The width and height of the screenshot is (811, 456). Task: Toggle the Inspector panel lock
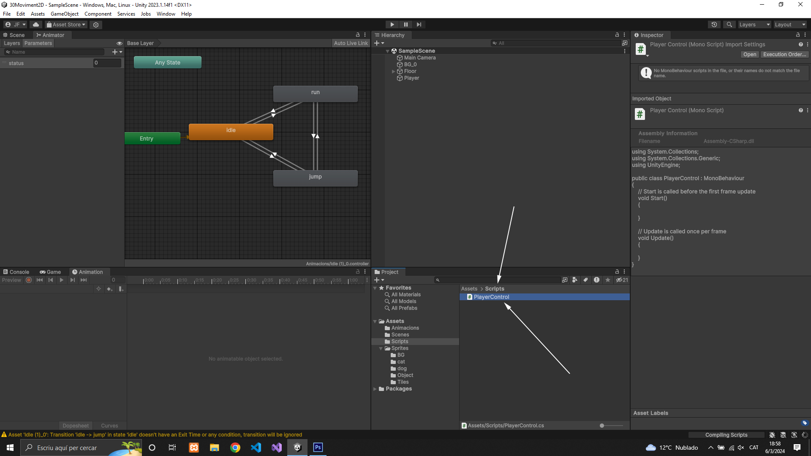(797, 35)
